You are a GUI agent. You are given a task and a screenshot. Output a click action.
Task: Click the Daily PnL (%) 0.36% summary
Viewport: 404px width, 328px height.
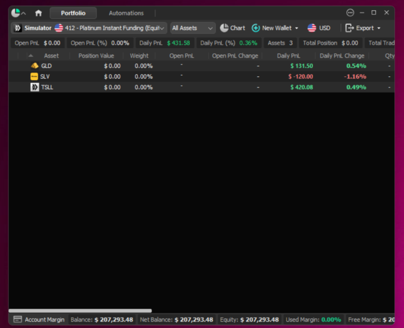click(x=229, y=43)
